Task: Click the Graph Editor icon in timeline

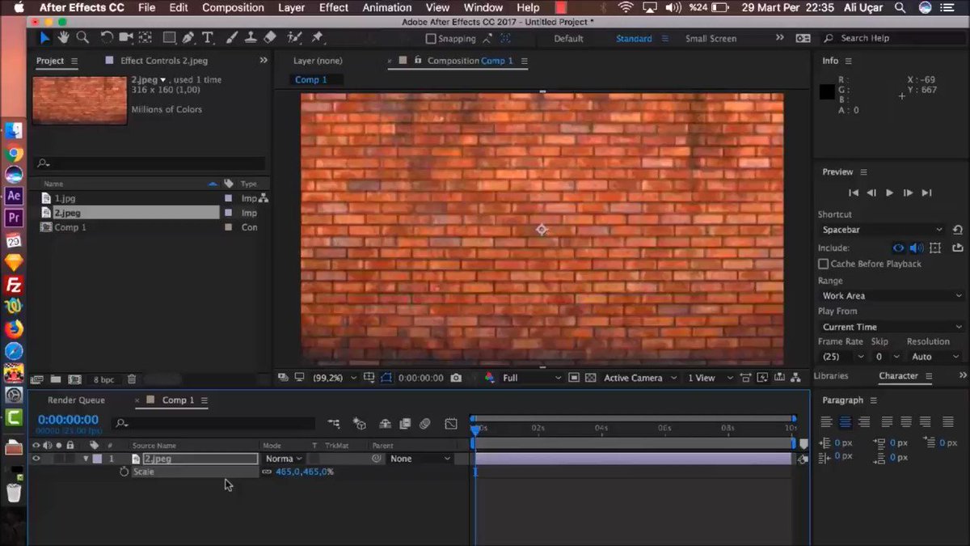Action: pos(450,423)
